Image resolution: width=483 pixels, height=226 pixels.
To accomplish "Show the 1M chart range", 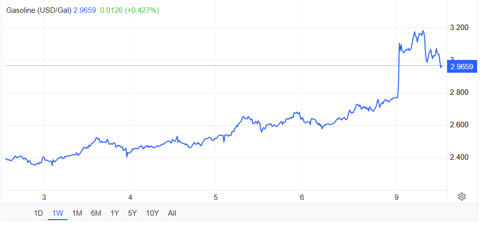I will (x=77, y=213).
